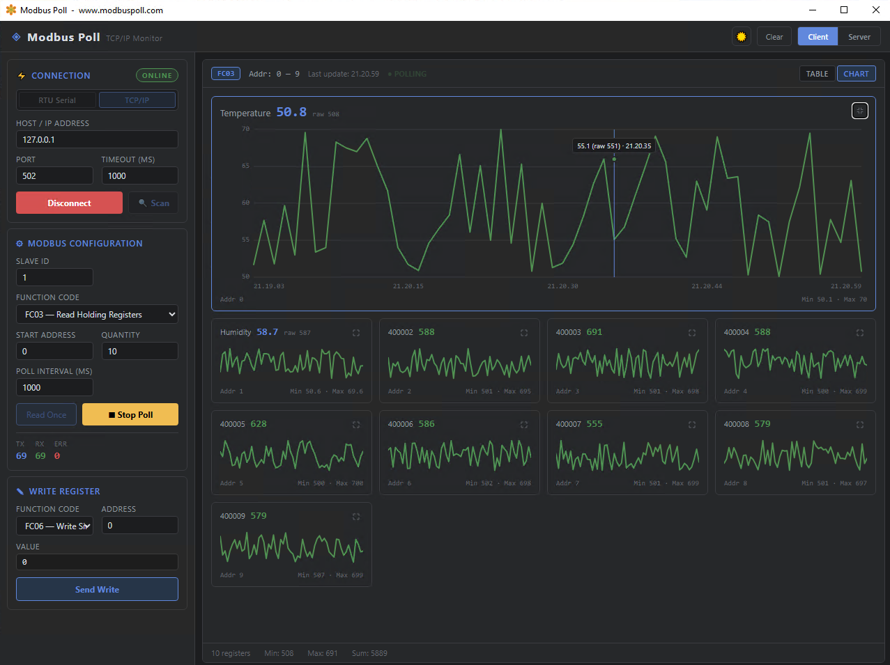890x665 pixels.
Task: Select the TCP/IP connection mode
Action: pyautogui.click(x=137, y=100)
